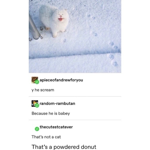Screen dimensions: 150x150
Task: Click the random-rambutan profile avatar
Action: [x=35, y=103]
